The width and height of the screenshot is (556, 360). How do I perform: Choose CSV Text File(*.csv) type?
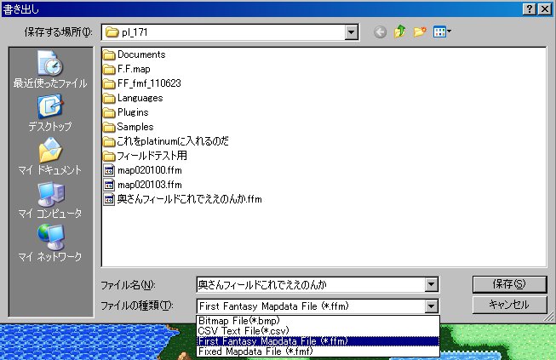pyautogui.click(x=318, y=331)
